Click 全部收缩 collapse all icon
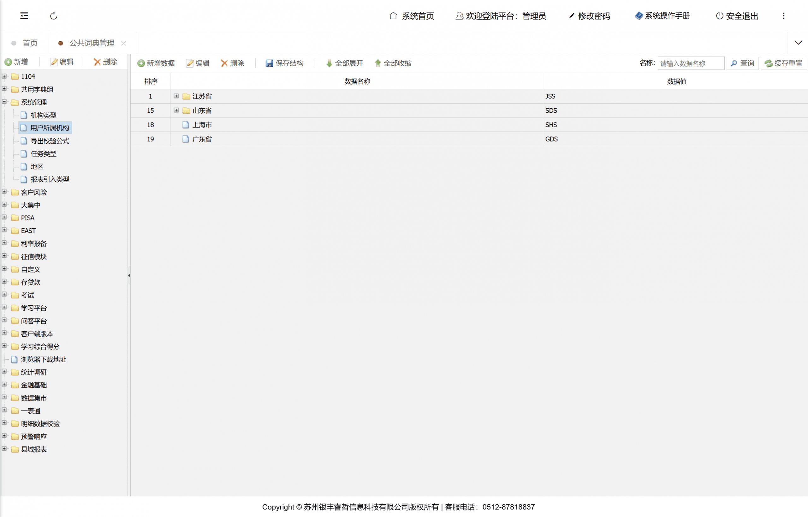 coord(378,63)
